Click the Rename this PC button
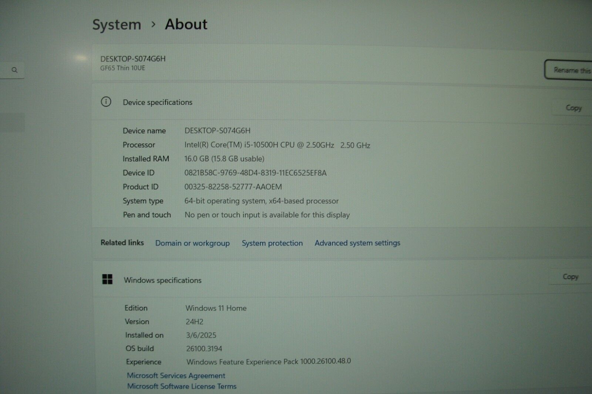The width and height of the screenshot is (592, 394). 568,70
